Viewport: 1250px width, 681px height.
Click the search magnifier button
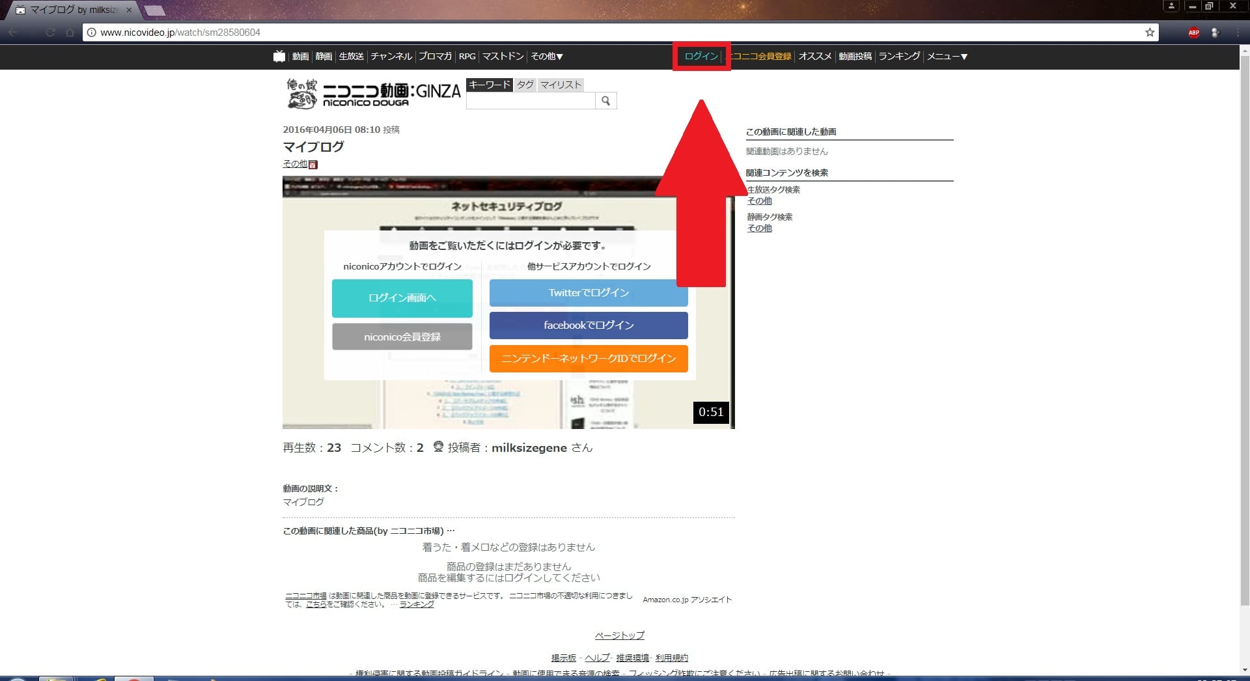click(x=605, y=100)
